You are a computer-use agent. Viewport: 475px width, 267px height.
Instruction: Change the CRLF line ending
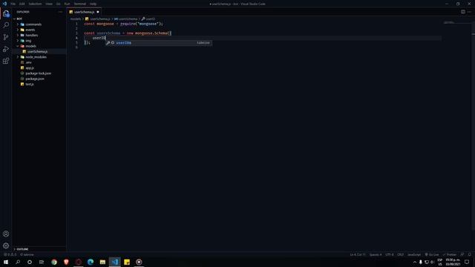click(x=400, y=254)
